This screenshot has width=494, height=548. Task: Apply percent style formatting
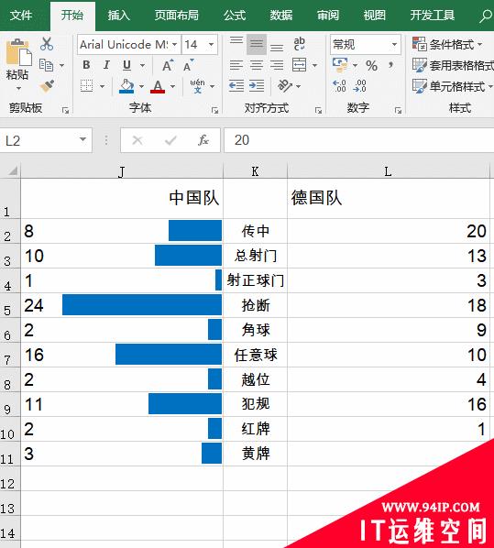[x=371, y=66]
